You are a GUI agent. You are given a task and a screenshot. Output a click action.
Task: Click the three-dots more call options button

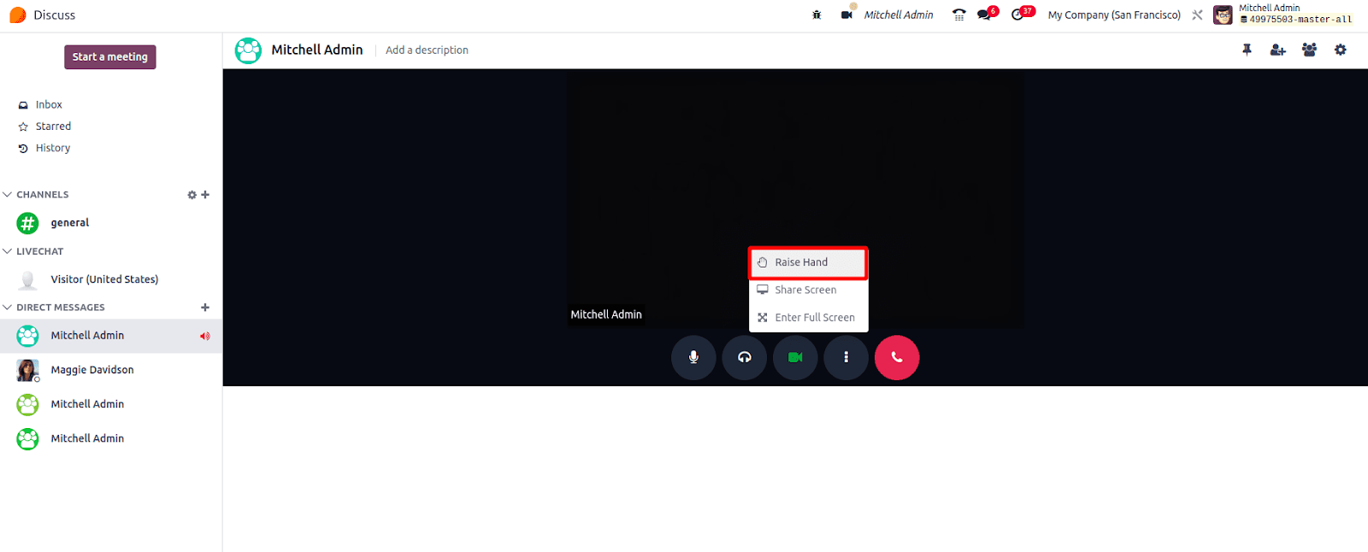coord(846,357)
